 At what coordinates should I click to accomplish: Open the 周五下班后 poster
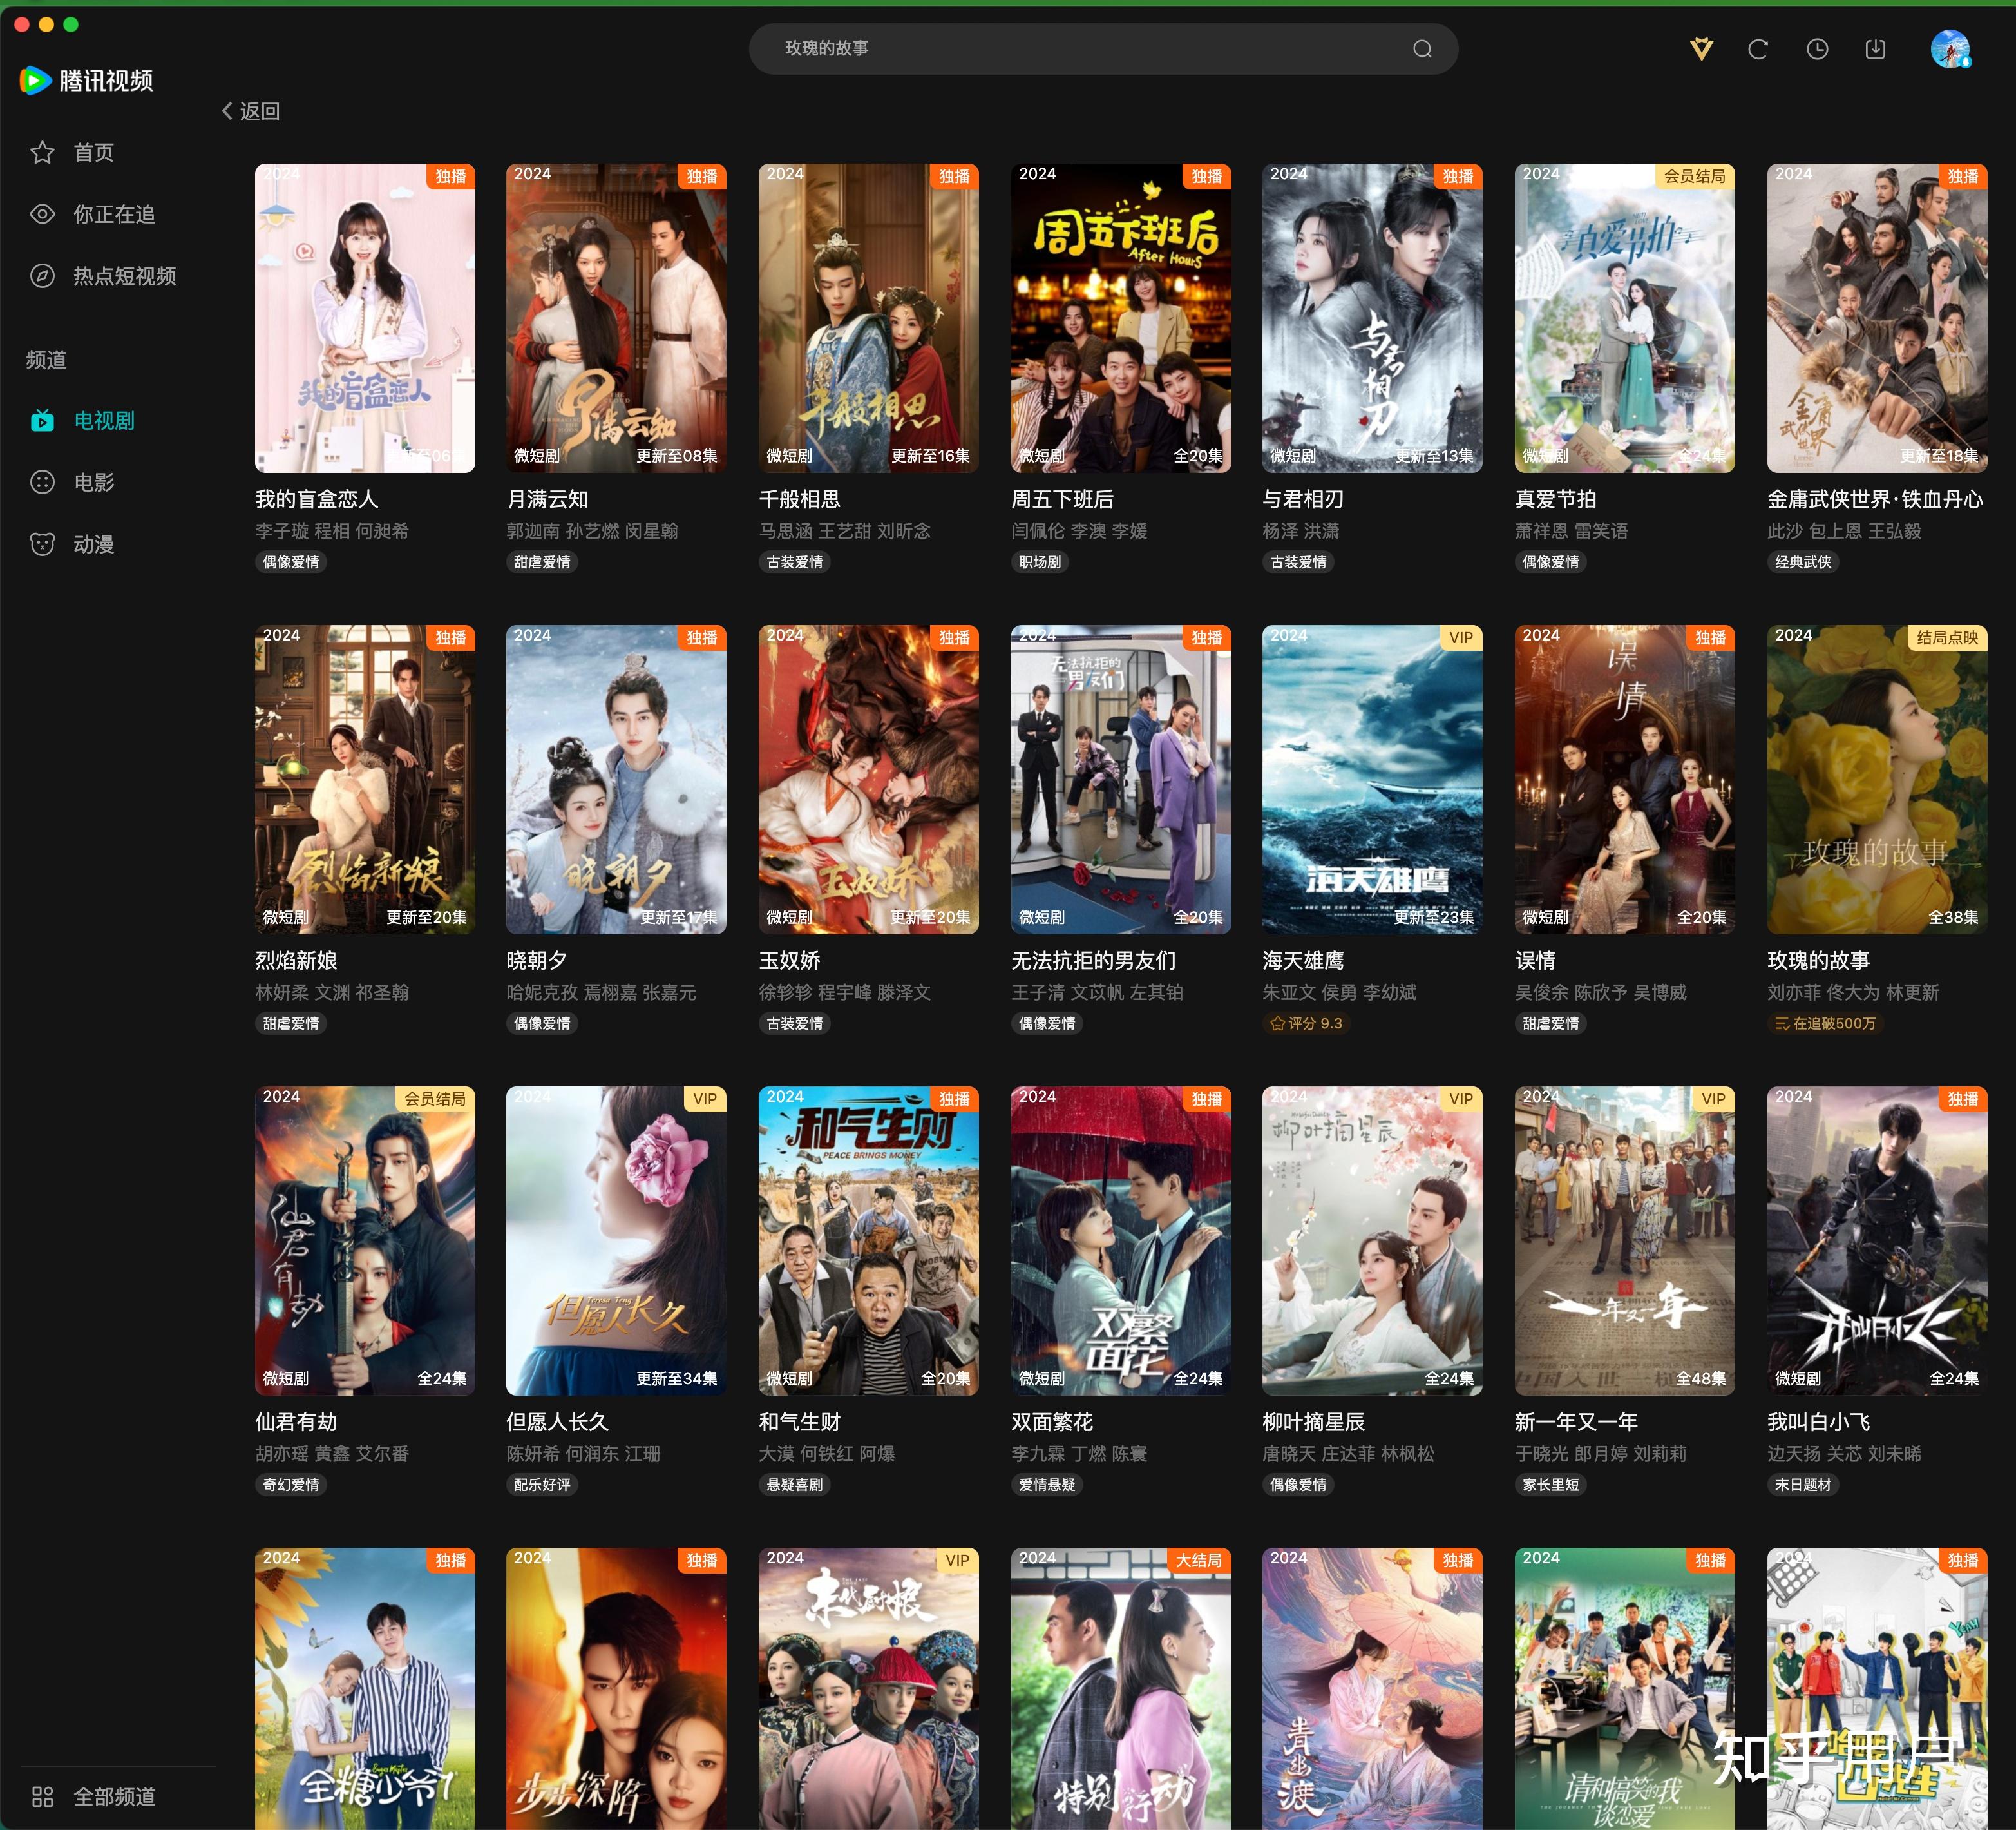point(1121,318)
